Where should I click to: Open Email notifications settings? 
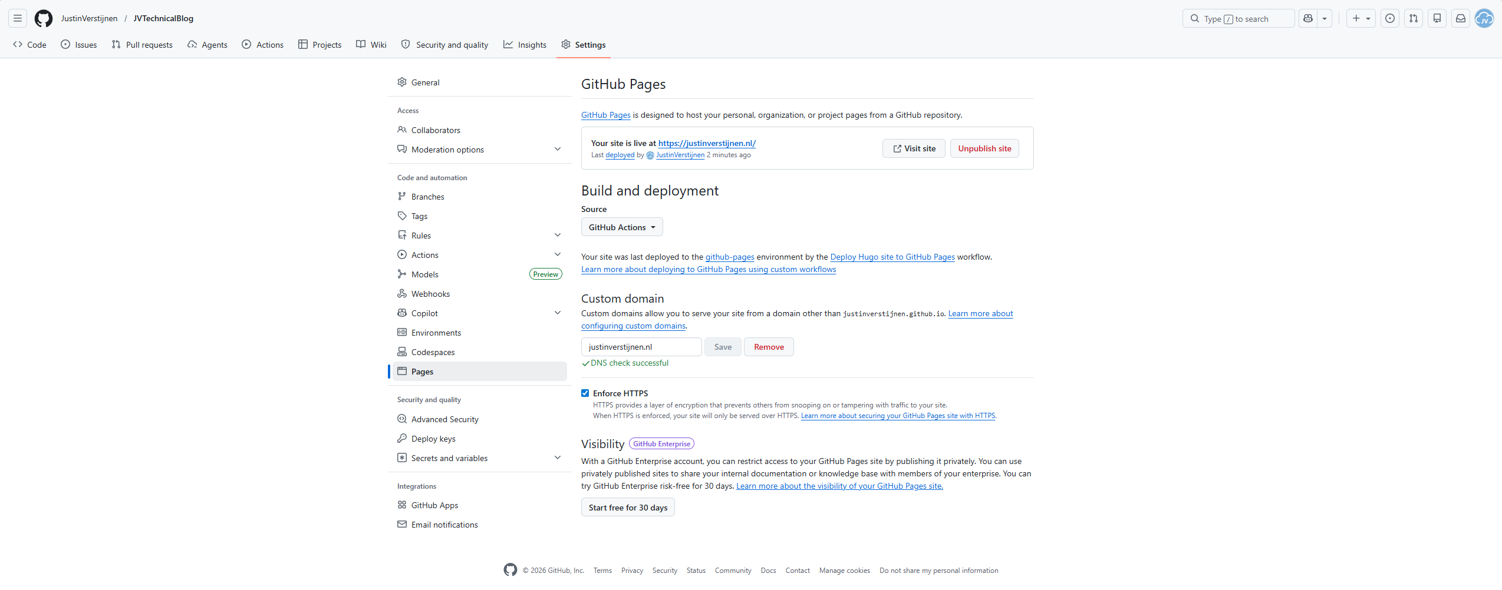tap(480, 525)
